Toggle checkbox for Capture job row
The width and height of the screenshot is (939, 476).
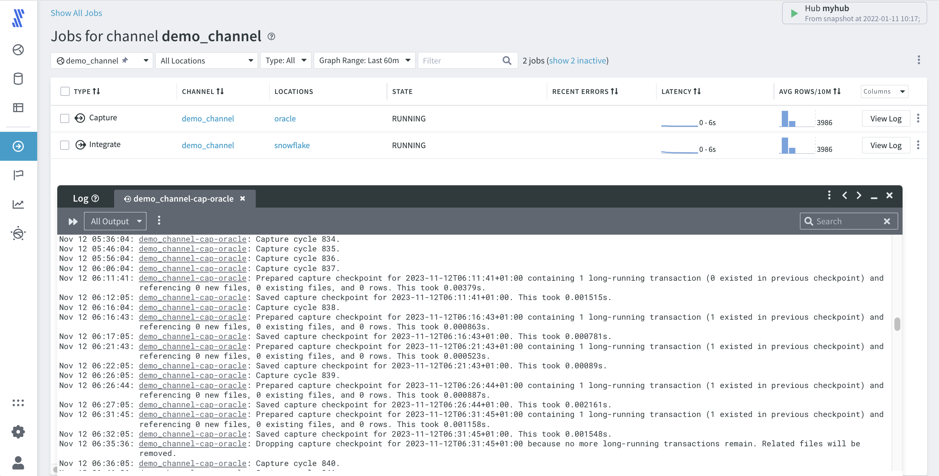click(x=64, y=118)
